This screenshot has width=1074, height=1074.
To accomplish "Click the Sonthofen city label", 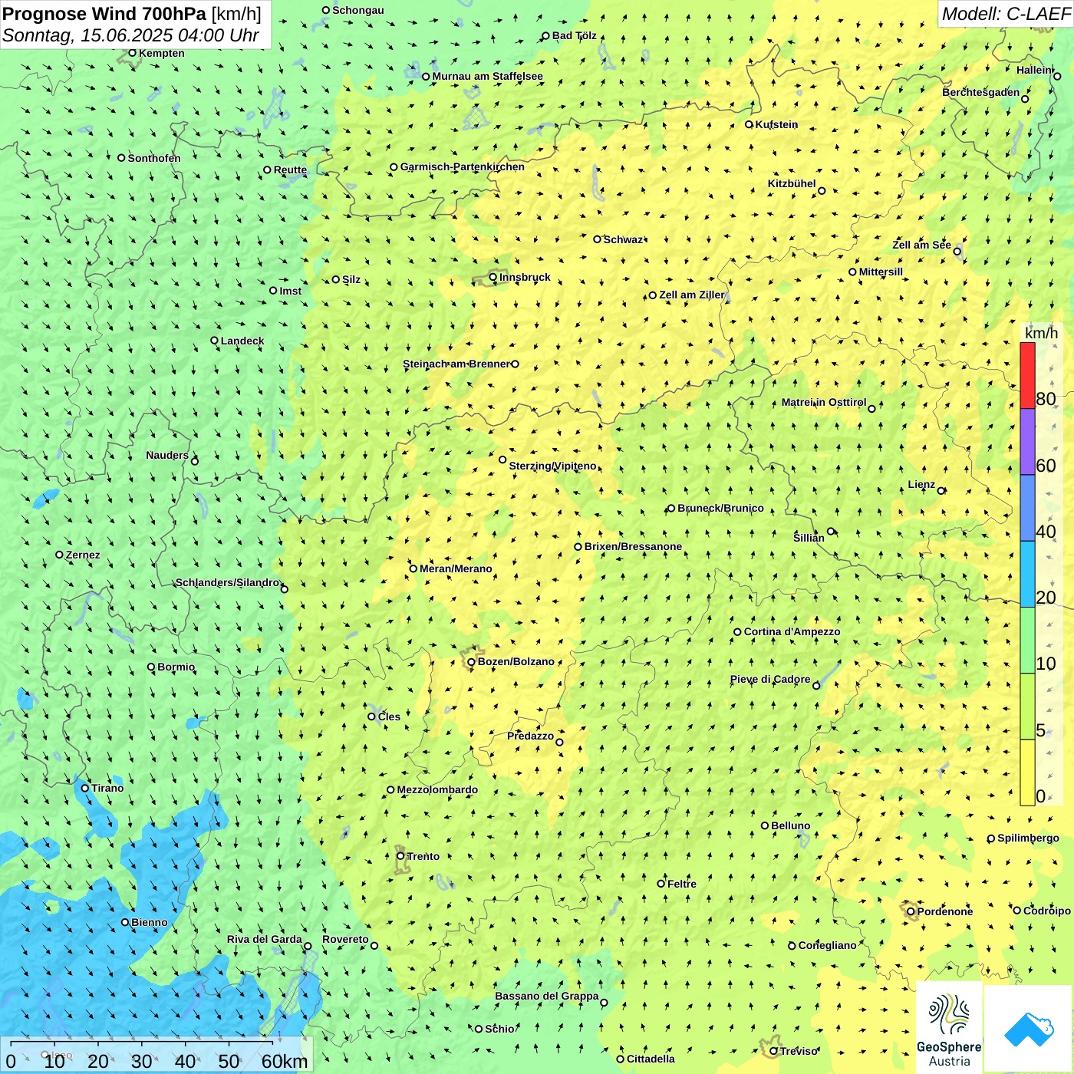I will click(x=154, y=158).
